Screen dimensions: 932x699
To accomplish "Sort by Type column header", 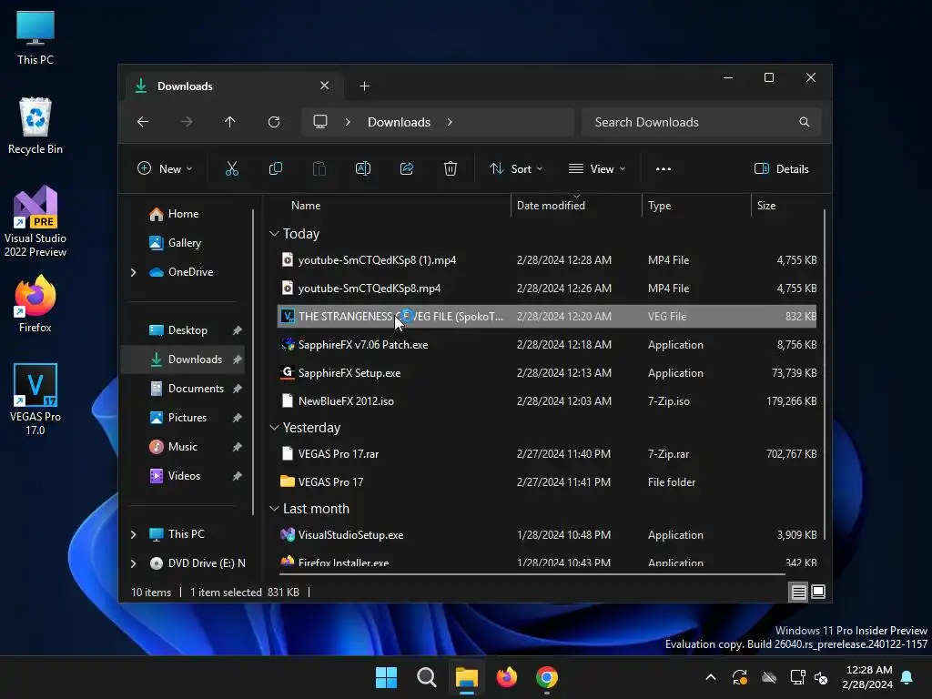I will pos(659,206).
